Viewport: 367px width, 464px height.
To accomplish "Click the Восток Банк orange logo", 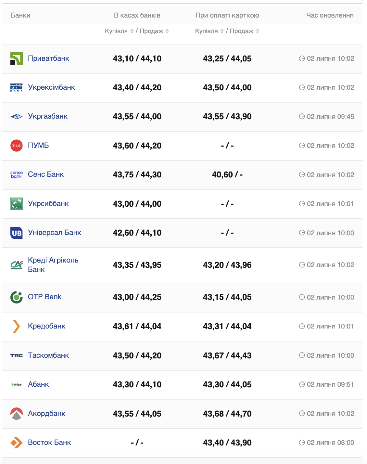I will pos(17,443).
